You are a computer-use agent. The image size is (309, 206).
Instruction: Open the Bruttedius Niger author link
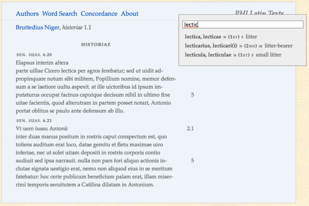37,27
